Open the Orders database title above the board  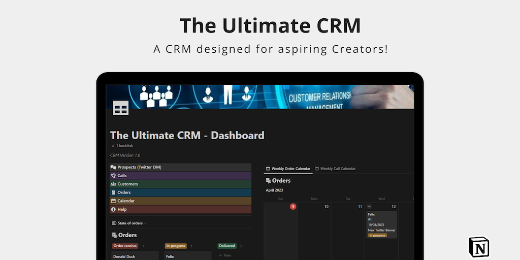point(127,235)
